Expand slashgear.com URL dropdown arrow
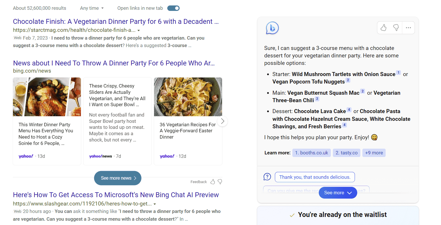 pos(155,204)
